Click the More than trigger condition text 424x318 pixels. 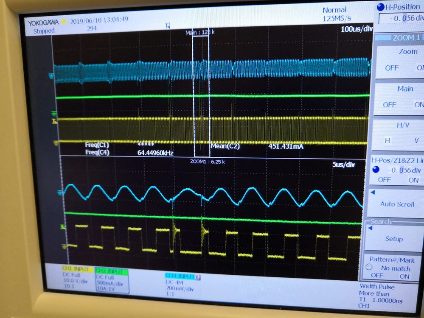(x=374, y=293)
